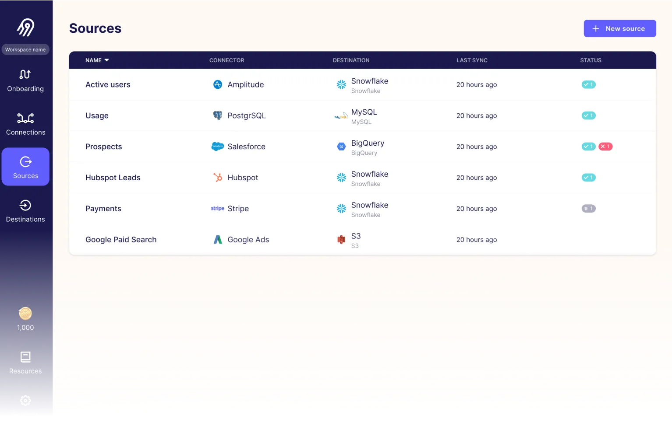Viewport: 672px width, 437px height.
Task: Click the Connections icon in the sidebar
Action: [25, 118]
